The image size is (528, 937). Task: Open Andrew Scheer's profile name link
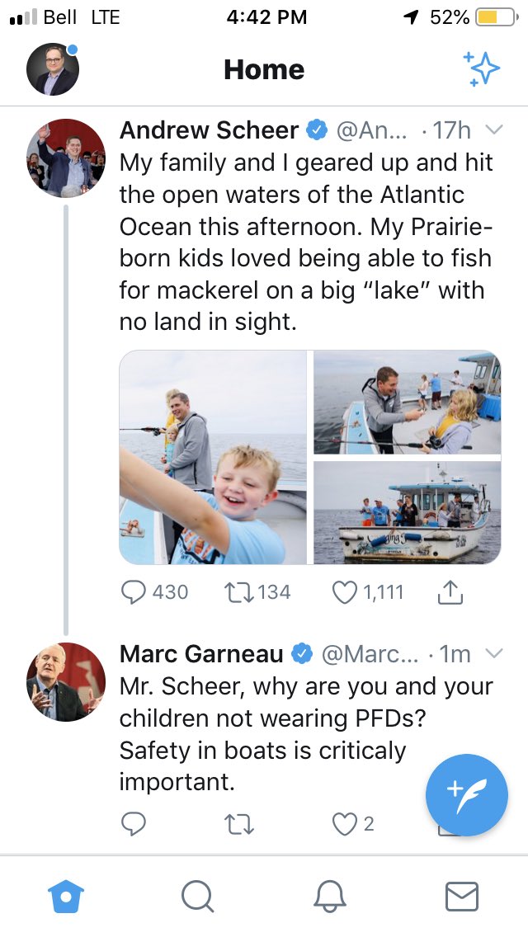209,130
